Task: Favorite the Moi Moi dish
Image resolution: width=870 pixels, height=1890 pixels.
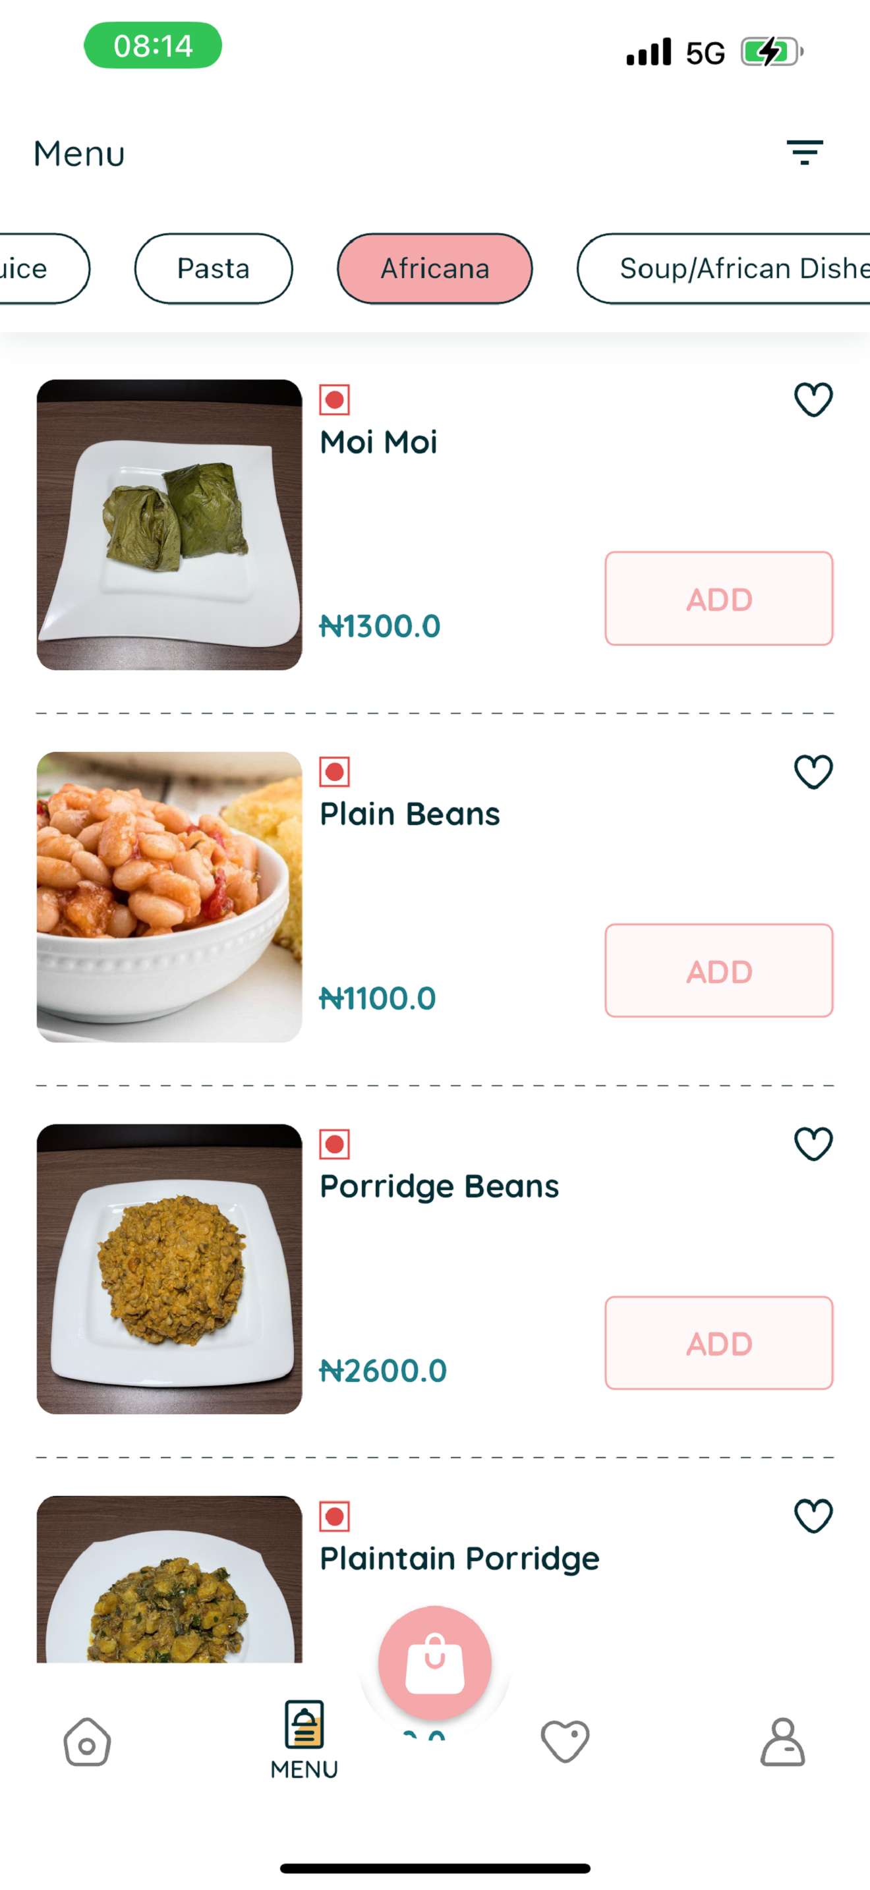Action: (813, 400)
